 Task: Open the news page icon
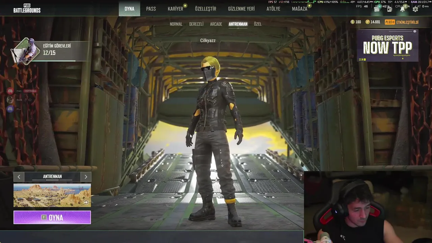point(389,9)
